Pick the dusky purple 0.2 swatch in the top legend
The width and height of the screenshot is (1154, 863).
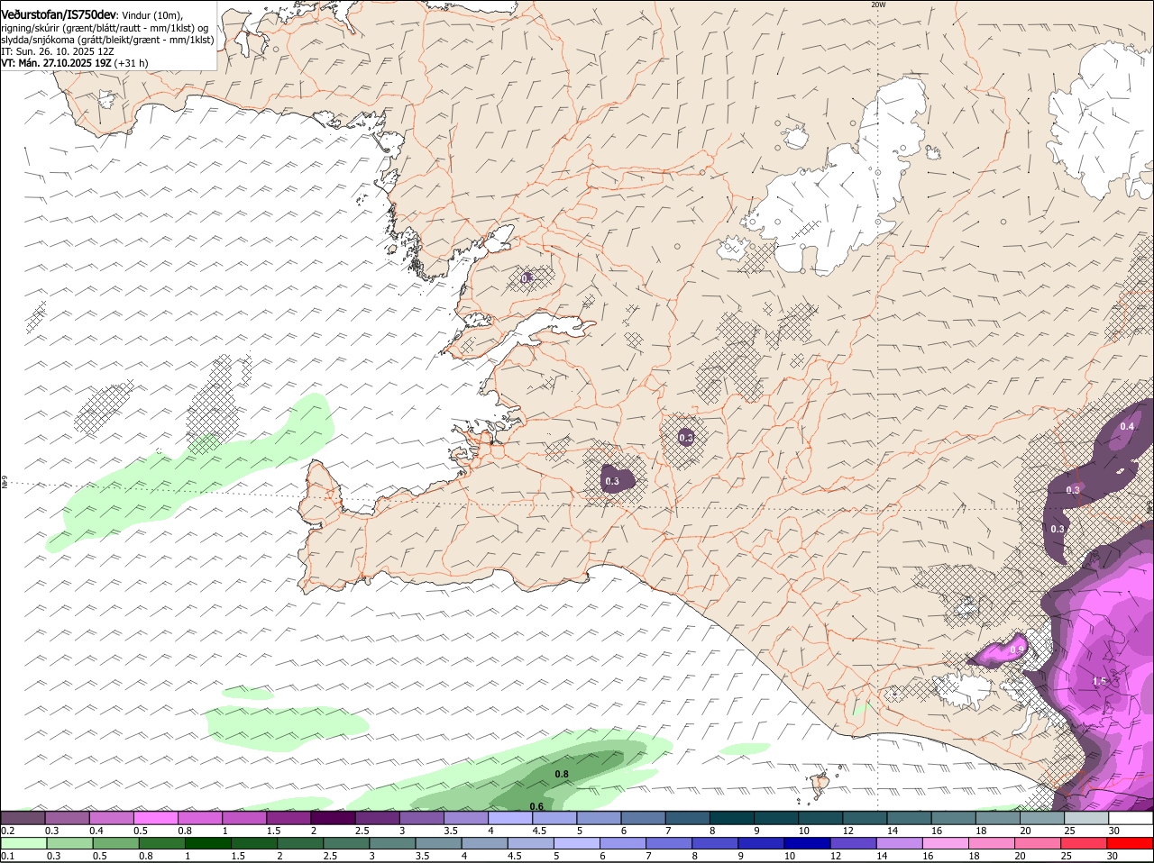(x=23, y=817)
